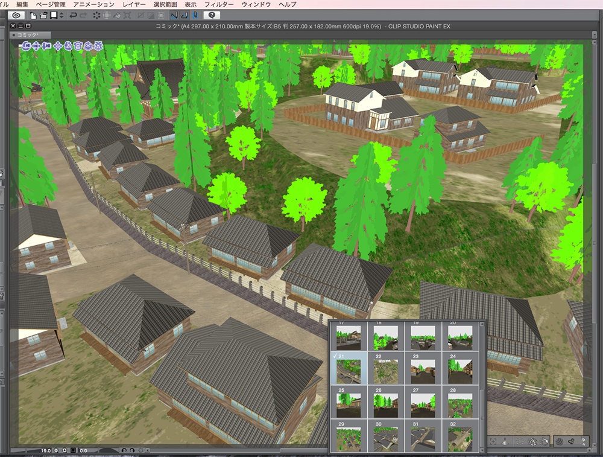Select camera preset thumbnail 24
The image size is (603, 457).
460,368
